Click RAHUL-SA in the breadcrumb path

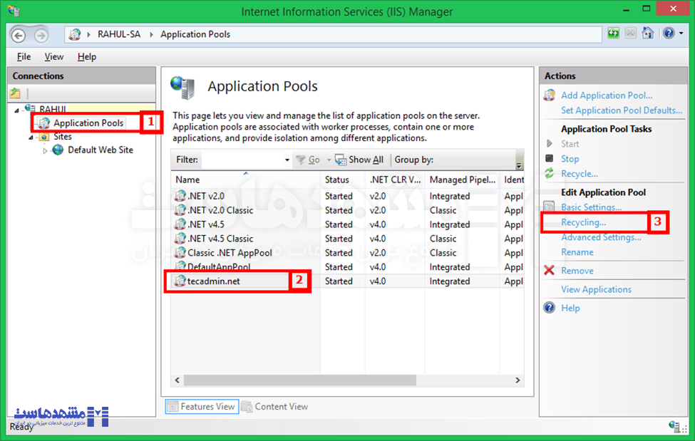click(x=119, y=34)
